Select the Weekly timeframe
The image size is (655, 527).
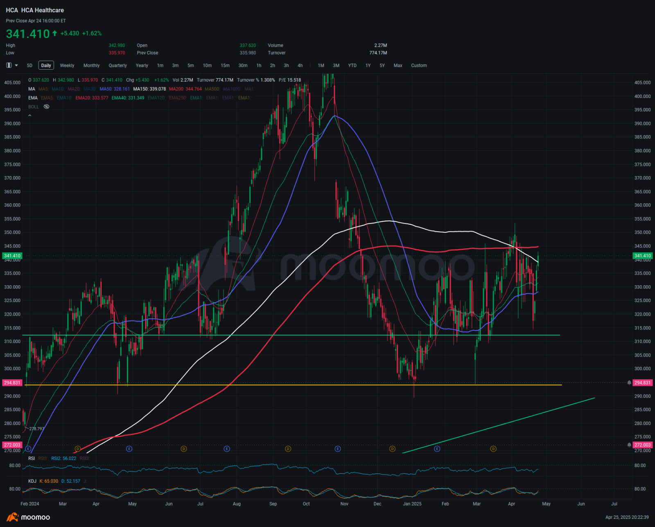tap(67, 66)
